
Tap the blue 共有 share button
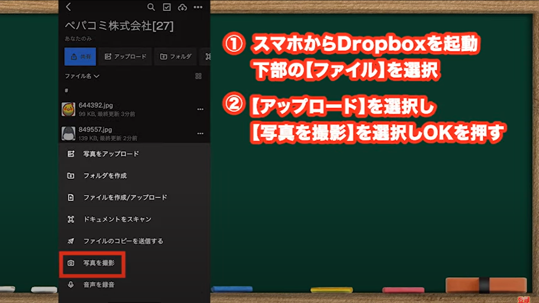pyautogui.click(x=80, y=56)
